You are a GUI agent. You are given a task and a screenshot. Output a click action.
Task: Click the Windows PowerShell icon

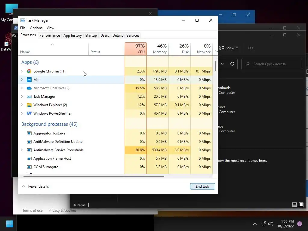pyautogui.click(x=29, y=113)
